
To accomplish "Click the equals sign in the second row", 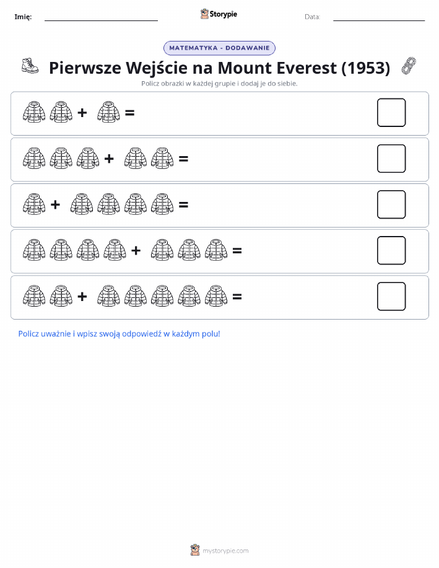I will click(x=183, y=159).
